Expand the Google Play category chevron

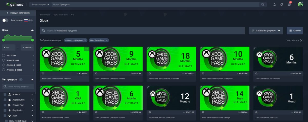[x=32, y=105]
